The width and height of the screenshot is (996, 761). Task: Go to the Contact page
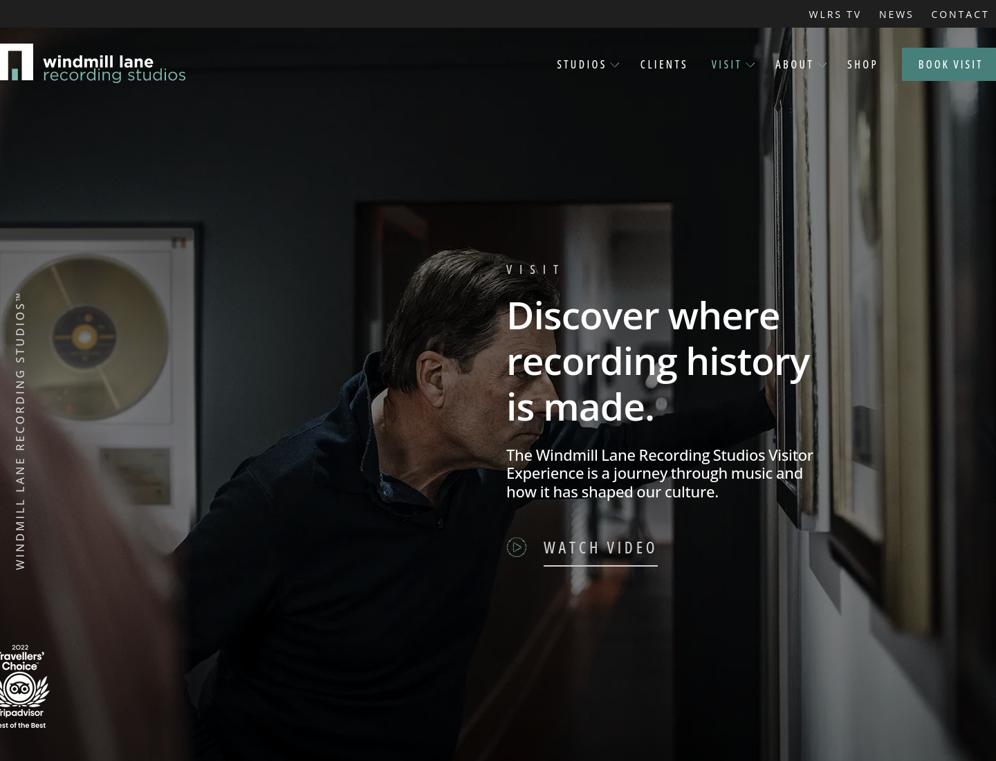click(x=960, y=15)
